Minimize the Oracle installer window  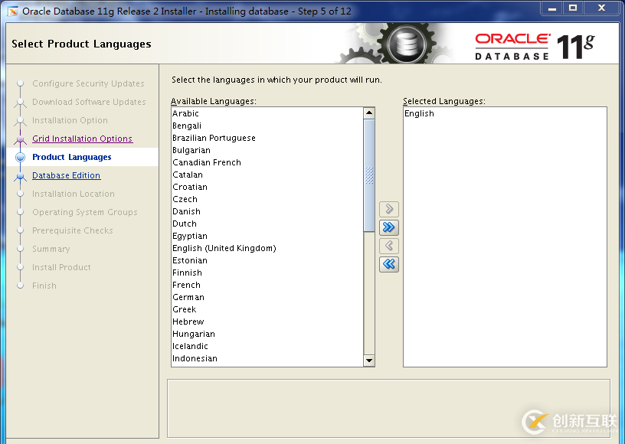coord(552,8)
